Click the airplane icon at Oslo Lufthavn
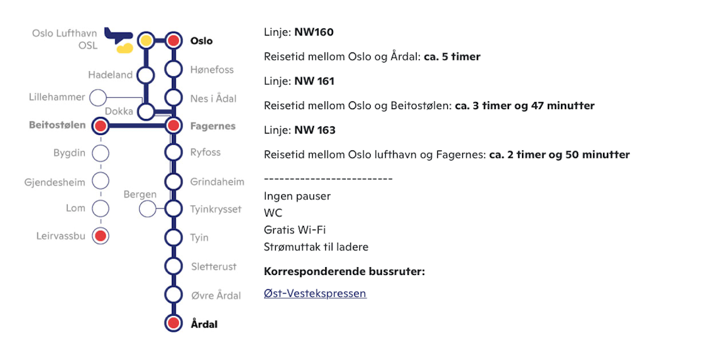 (118, 34)
